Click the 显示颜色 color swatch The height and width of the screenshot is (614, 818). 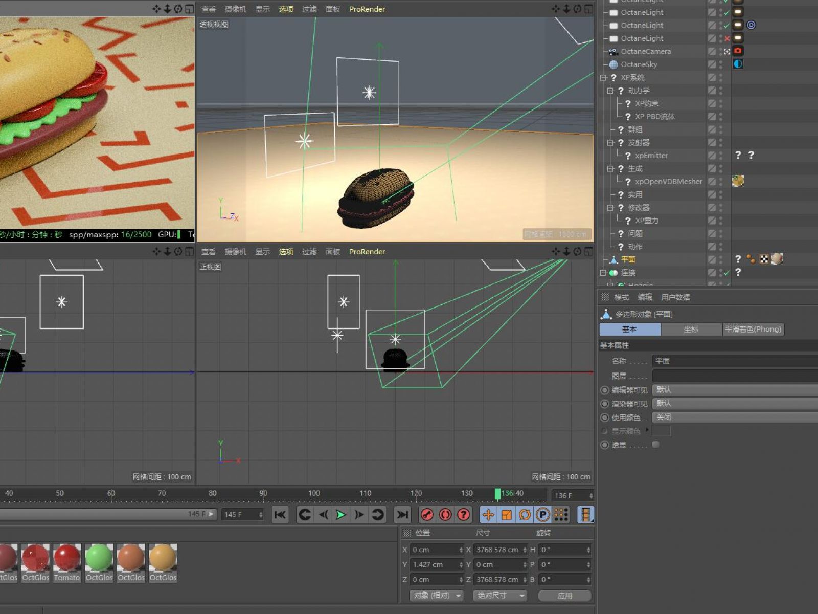[x=661, y=431]
